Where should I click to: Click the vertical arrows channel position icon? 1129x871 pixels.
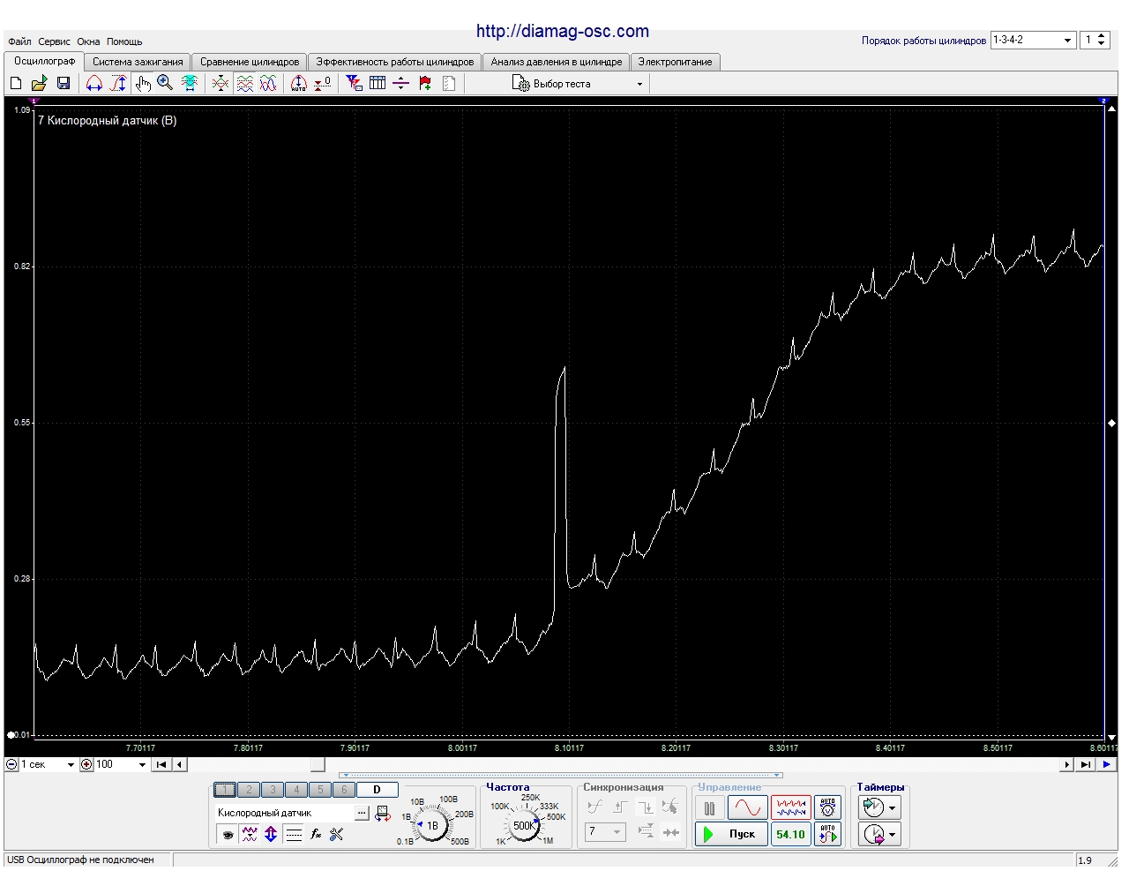[x=271, y=834]
